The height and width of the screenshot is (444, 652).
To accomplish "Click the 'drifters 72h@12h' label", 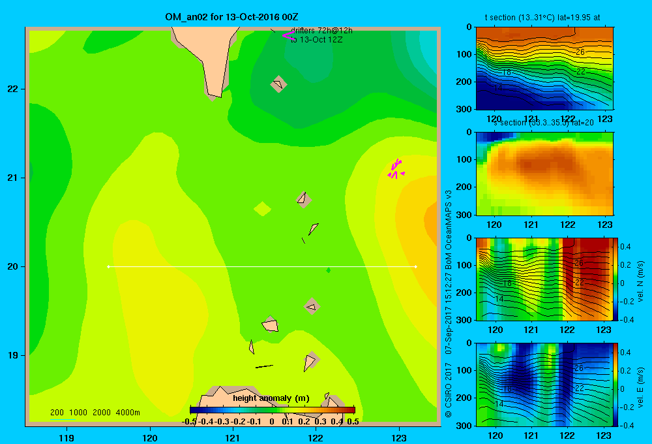I will click(x=321, y=31).
